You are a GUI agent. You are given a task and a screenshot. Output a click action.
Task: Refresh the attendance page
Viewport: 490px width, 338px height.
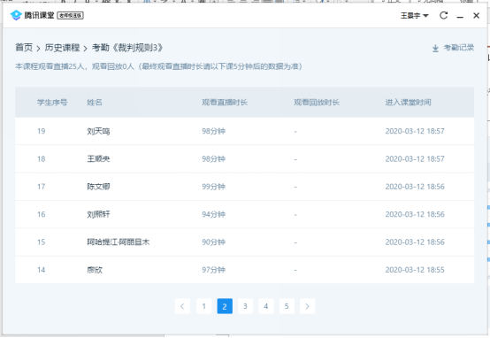(443, 15)
